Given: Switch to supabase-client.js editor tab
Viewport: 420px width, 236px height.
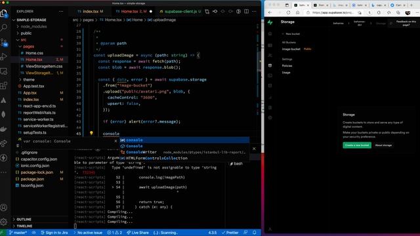Looking at the screenshot, I should [x=180, y=12].
